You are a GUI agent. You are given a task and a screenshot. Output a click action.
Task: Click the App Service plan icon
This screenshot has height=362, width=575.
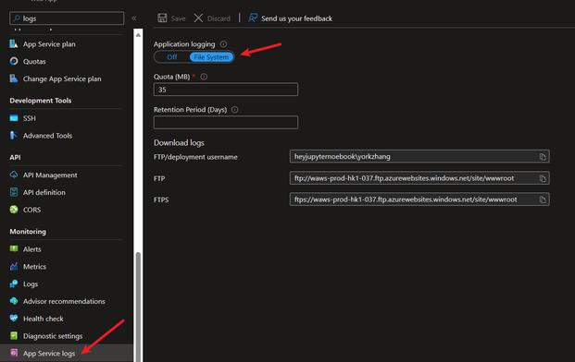(14, 44)
